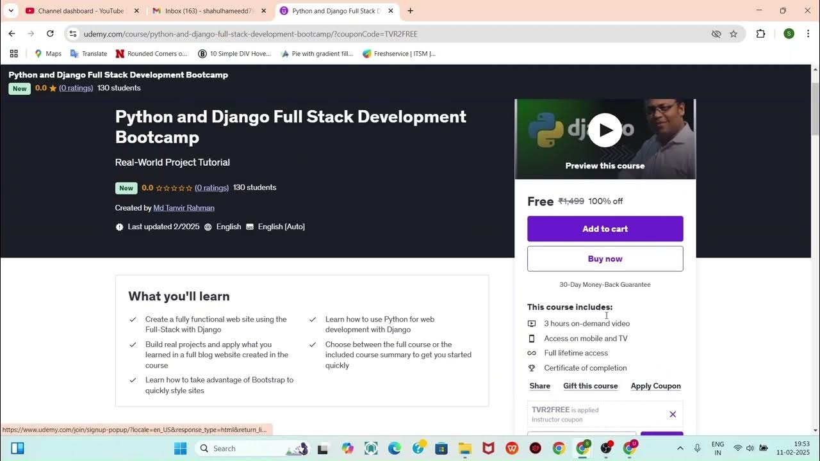
Task: Open the (0 ratings) link in top sticky header
Action: pos(76,88)
